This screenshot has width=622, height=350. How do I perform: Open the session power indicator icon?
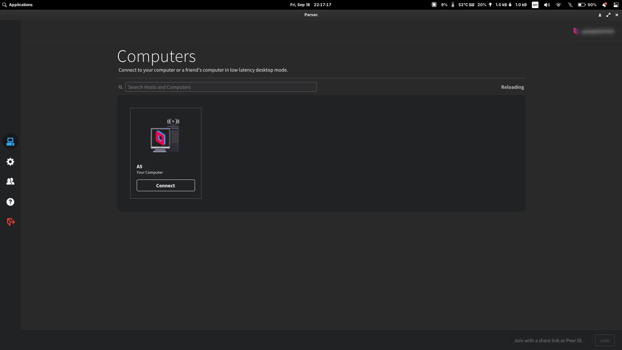click(x=616, y=5)
